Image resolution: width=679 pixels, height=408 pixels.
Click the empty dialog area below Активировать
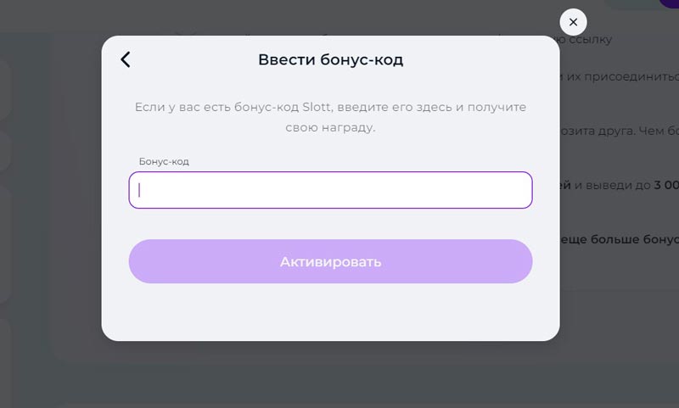[x=330, y=312]
